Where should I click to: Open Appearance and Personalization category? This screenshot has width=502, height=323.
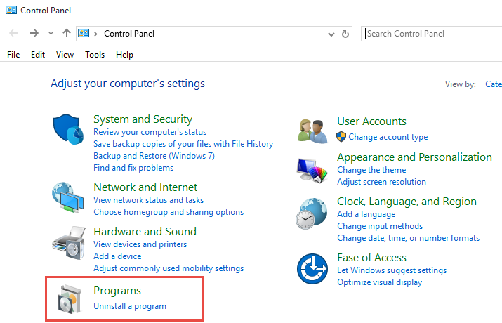[x=414, y=157]
